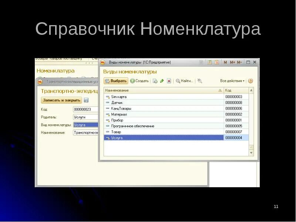Click code cell 000000001
Screen dimensions: 296x222
236,120
